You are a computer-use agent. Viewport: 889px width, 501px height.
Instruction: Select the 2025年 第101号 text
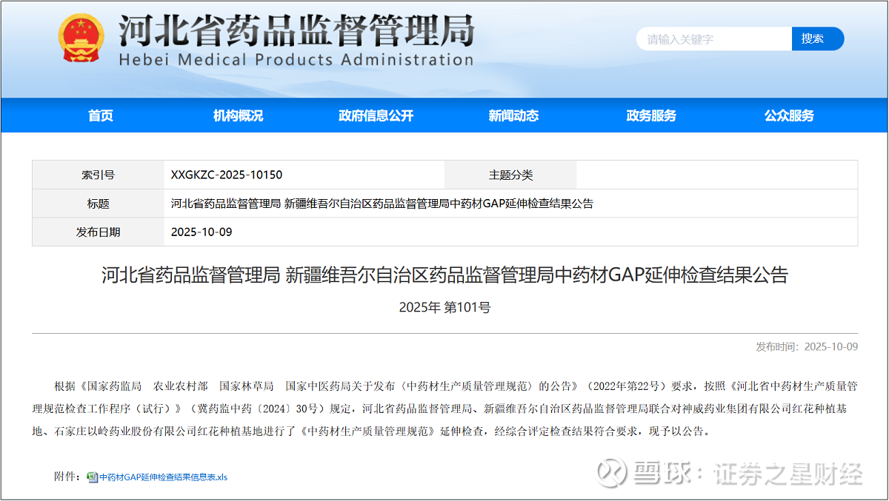tap(444, 307)
